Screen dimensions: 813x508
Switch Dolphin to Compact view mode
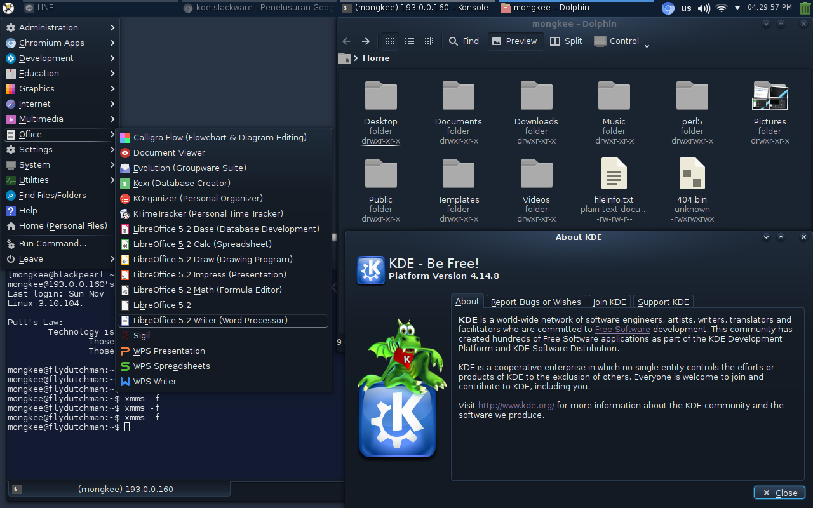[410, 41]
